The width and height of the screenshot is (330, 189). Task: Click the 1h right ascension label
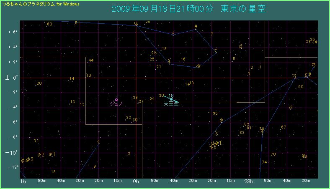point(23,182)
